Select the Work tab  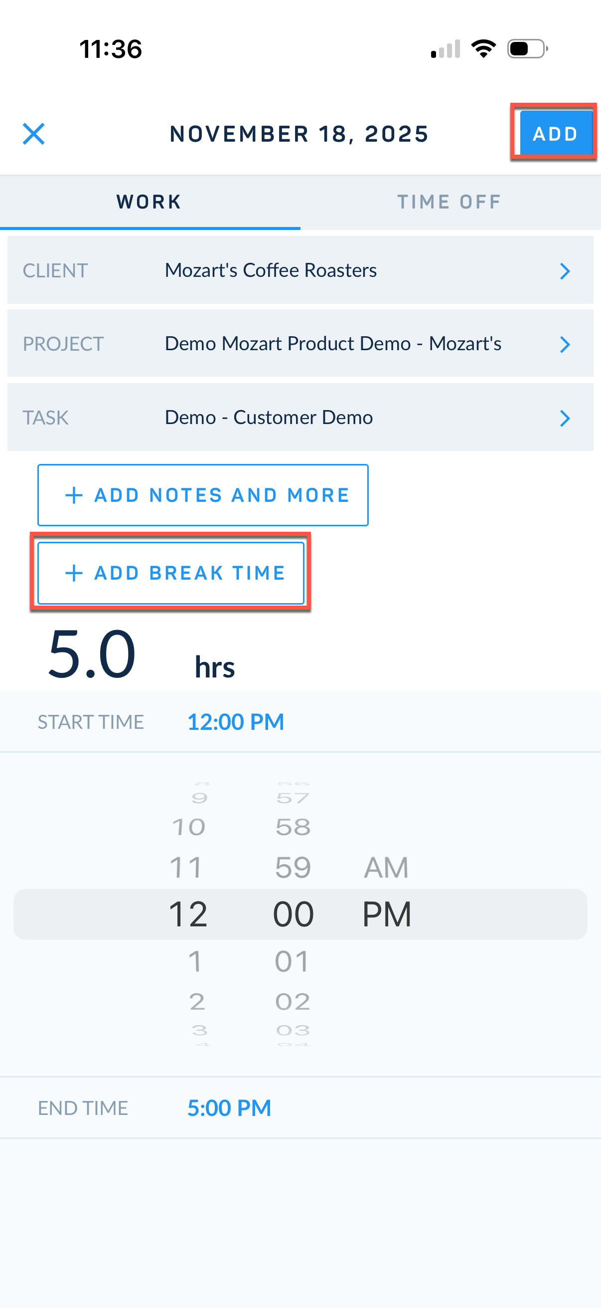coord(149,202)
